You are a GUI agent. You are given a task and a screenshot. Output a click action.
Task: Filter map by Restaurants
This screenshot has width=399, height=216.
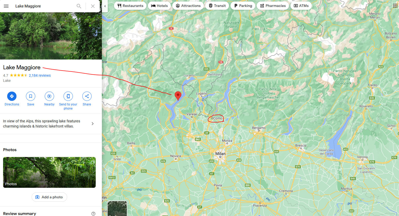pyautogui.click(x=130, y=6)
